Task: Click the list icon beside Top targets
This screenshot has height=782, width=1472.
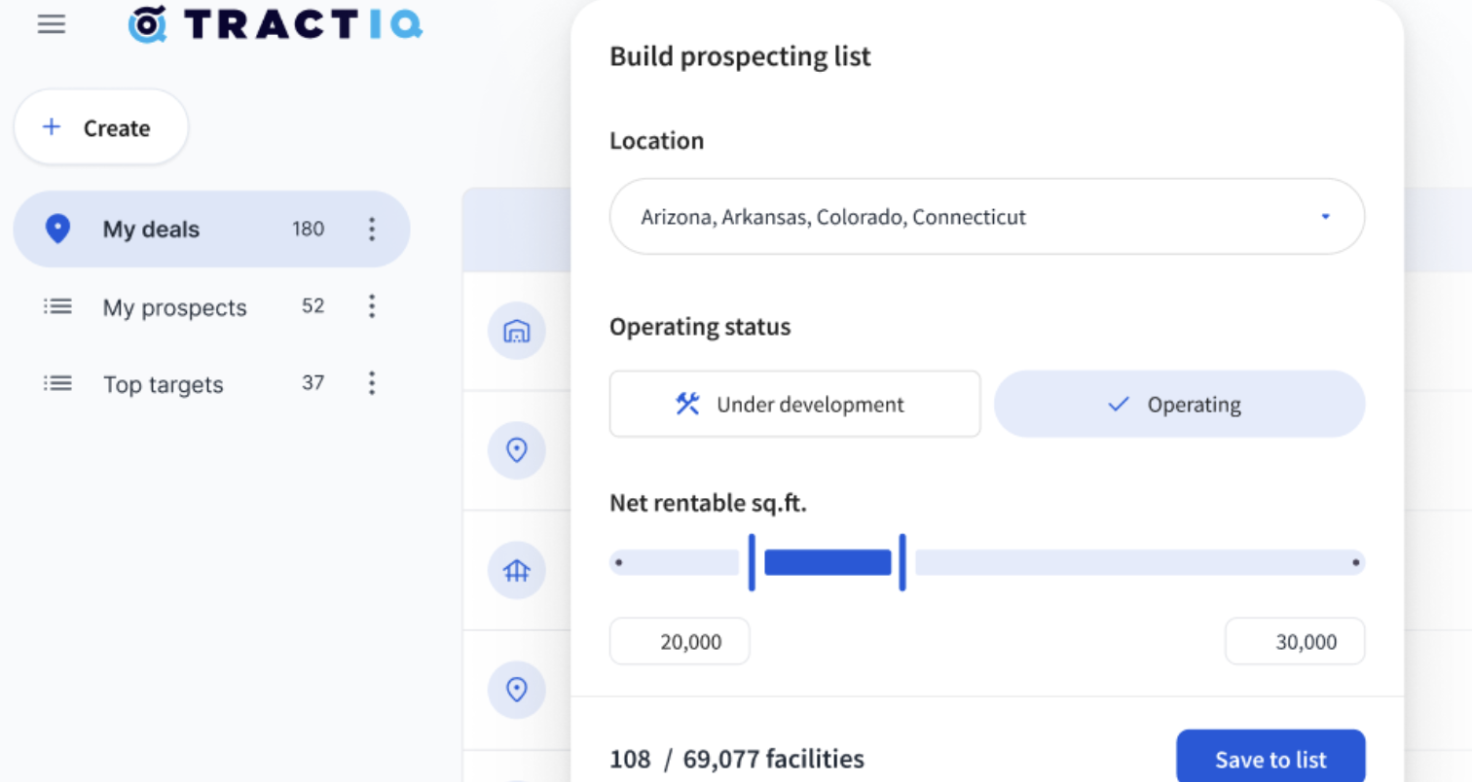Action: (58, 384)
